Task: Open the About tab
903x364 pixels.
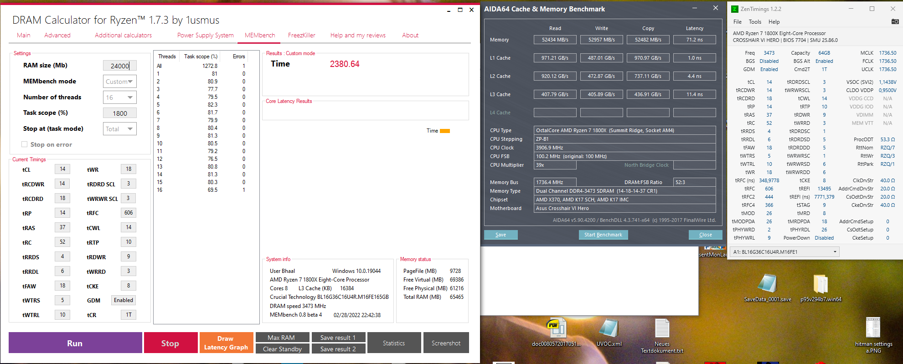Action: (x=410, y=35)
